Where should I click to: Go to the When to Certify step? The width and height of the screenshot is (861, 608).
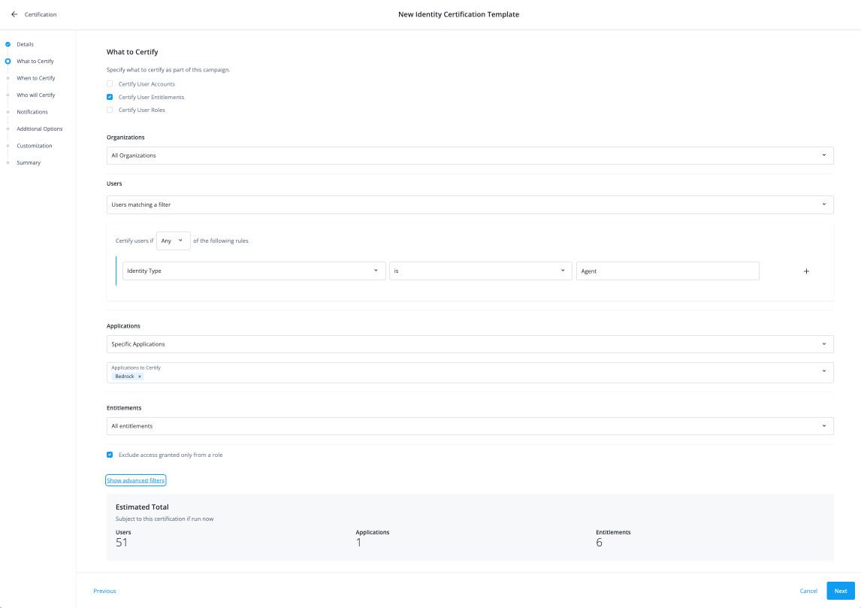tap(36, 78)
